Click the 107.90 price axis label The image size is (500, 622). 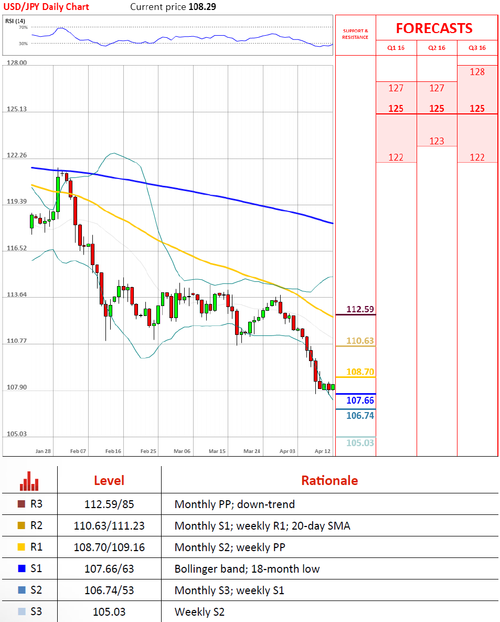(17, 387)
